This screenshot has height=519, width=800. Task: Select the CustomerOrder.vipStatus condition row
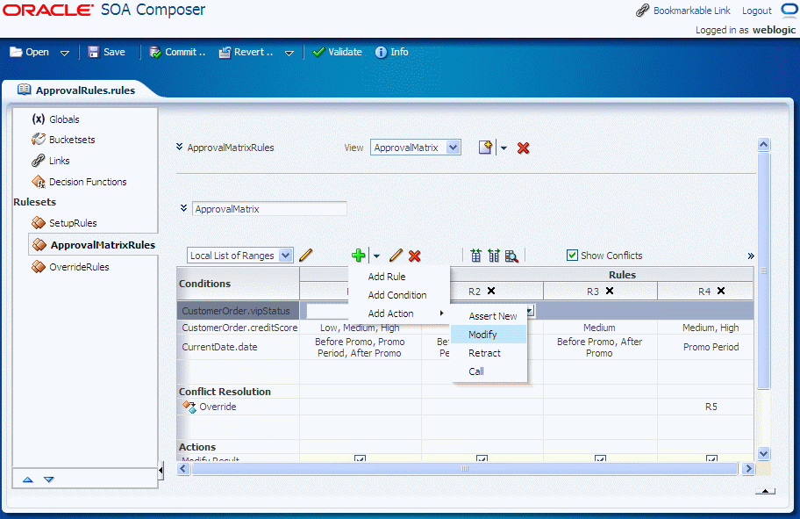(238, 311)
